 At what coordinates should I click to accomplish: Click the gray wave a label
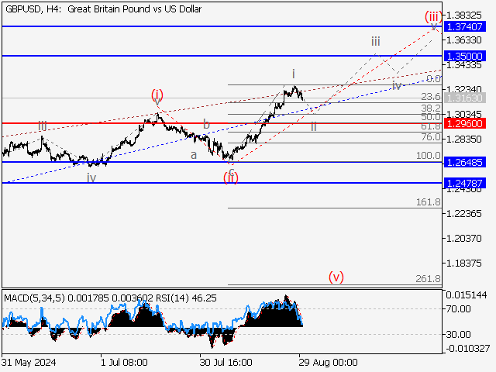click(x=194, y=155)
